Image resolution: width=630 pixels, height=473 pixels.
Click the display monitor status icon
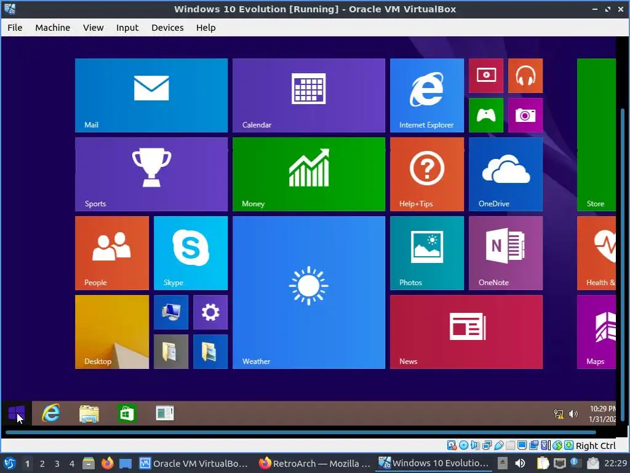pyautogui.click(x=522, y=445)
